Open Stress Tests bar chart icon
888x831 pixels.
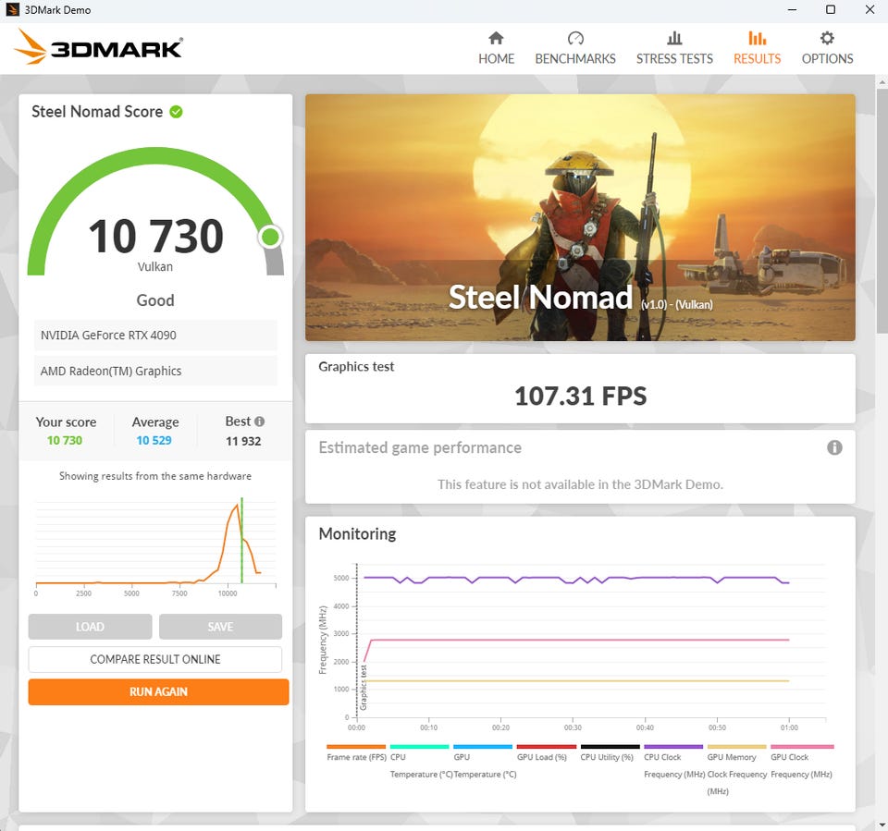tap(674, 39)
